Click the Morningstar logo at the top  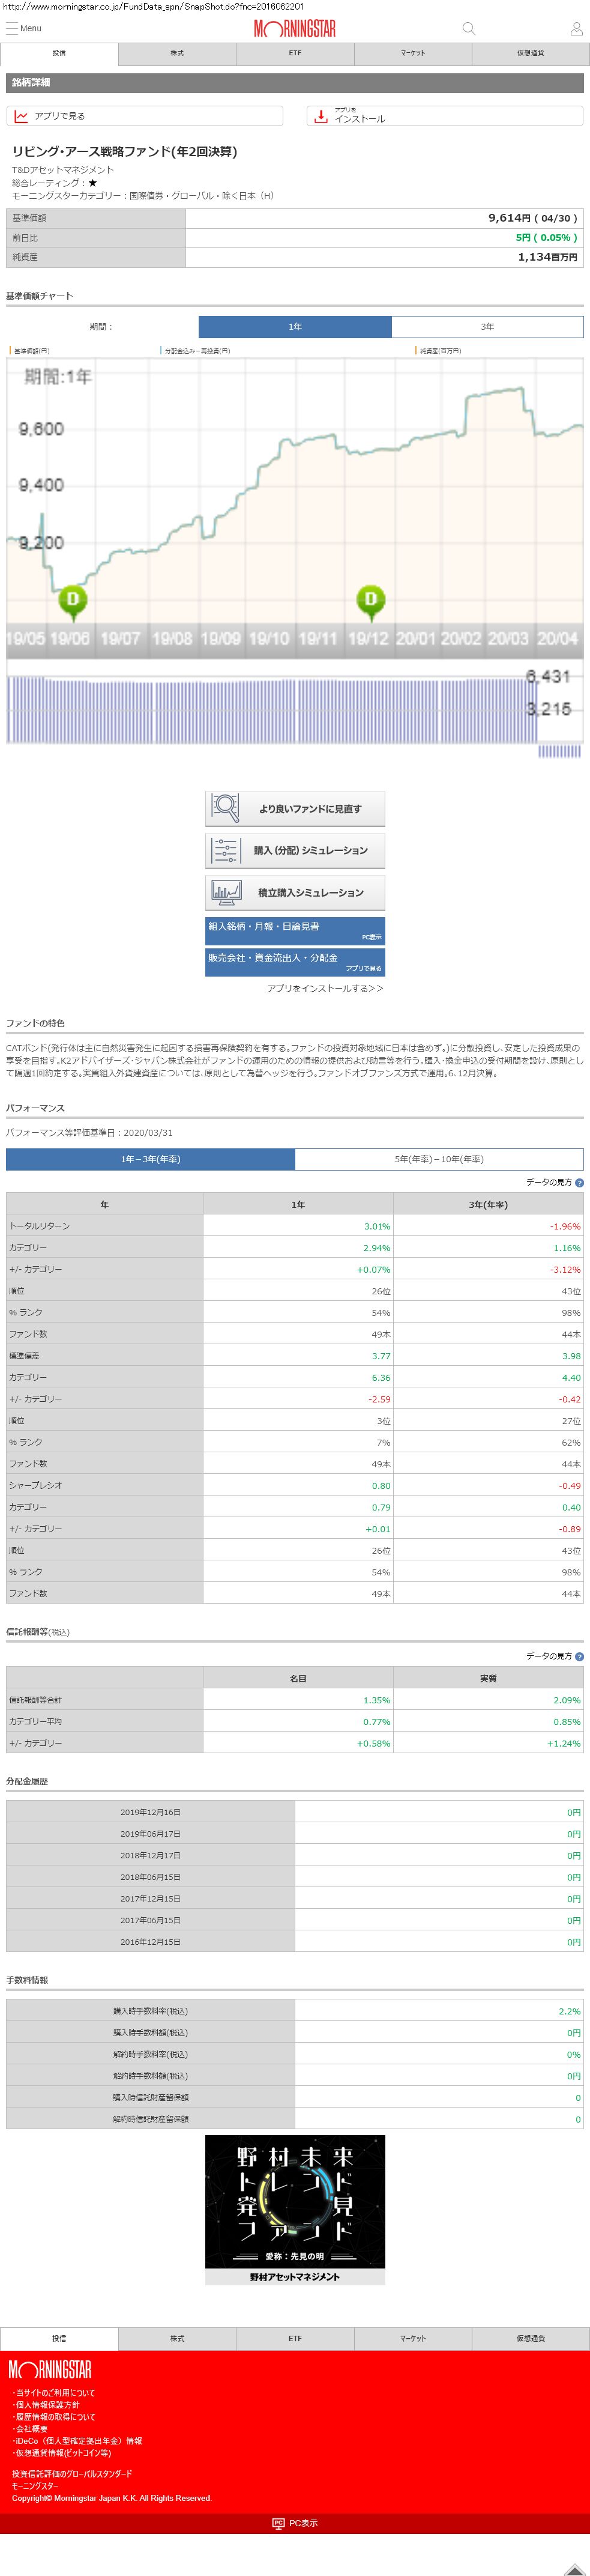294,29
